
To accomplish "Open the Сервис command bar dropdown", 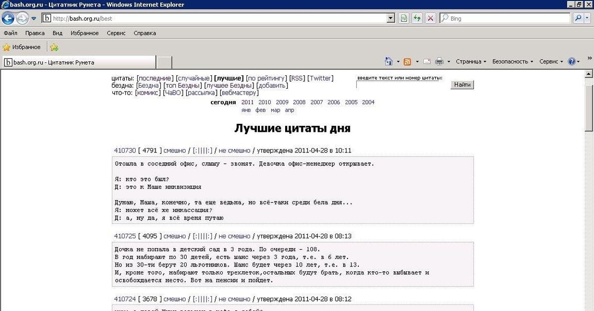I will 551,62.
